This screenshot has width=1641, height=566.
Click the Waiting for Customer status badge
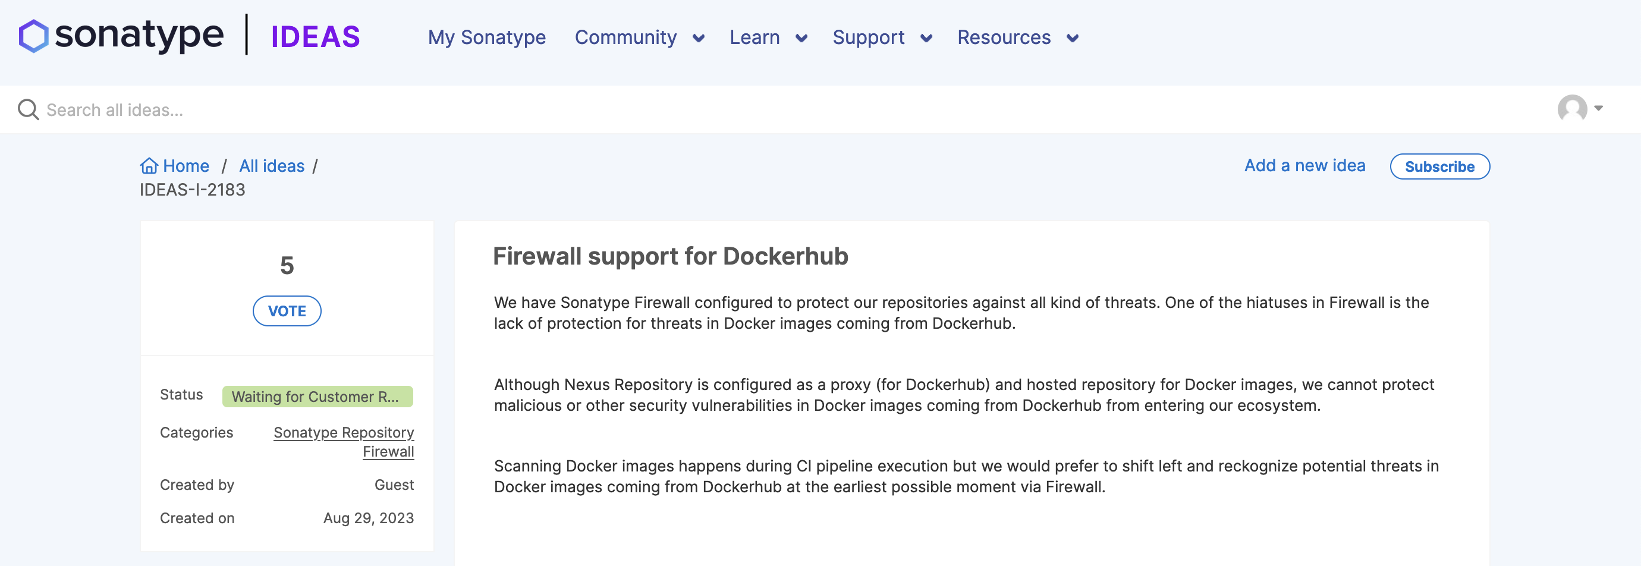click(317, 396)
